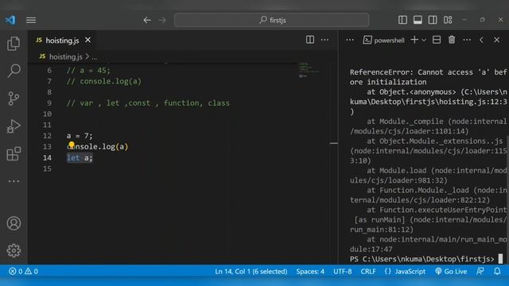The height and width of the screenshot is (286, 509).
Task: Open panel views ellipsis left of powershell
Action: (350, 40)
